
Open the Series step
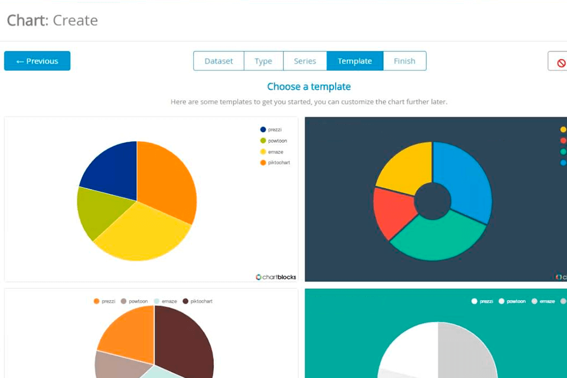tap(305, 61)
